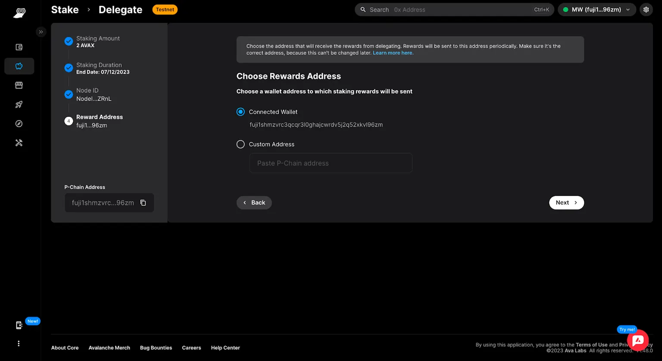Click the Back button
Image resolution: width=662 pixels, height=361 pixels.
click(x=254, y=203)
